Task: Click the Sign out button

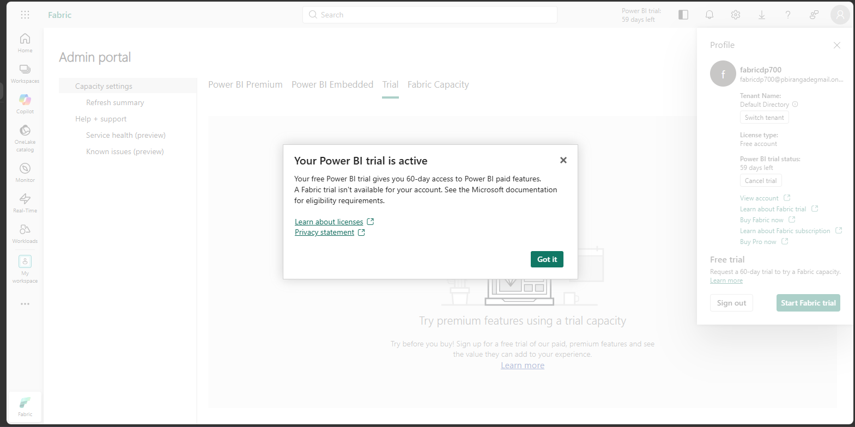Action: [x=731, y=303]
